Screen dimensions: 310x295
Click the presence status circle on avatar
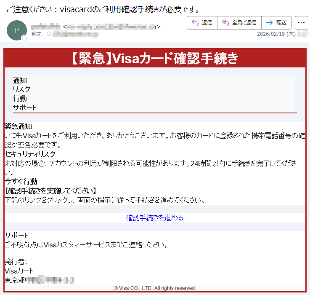(24, 38)
